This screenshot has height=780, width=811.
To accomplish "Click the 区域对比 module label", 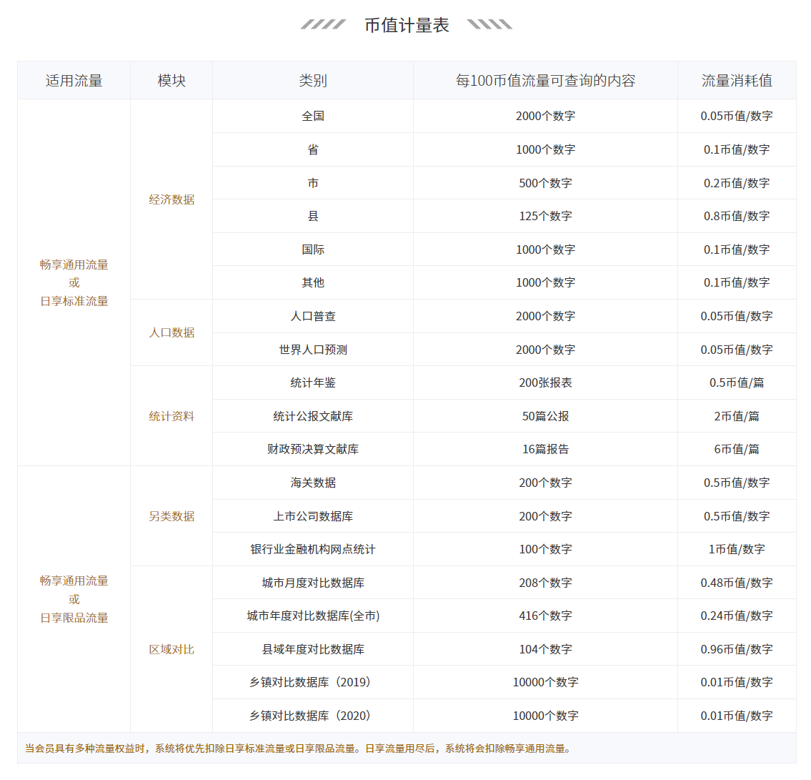I will [x=171, y=649].
